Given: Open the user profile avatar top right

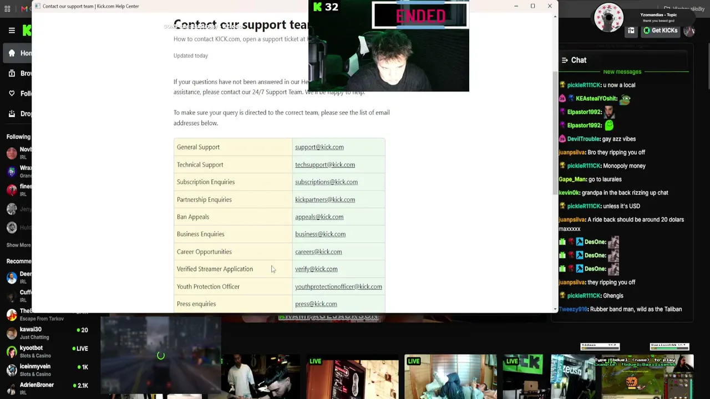Looking at the screenshot, I should [689, 31].
